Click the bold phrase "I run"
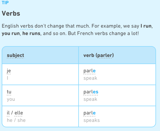The height and width of the screenshot is (131, 160). (146, 26)
